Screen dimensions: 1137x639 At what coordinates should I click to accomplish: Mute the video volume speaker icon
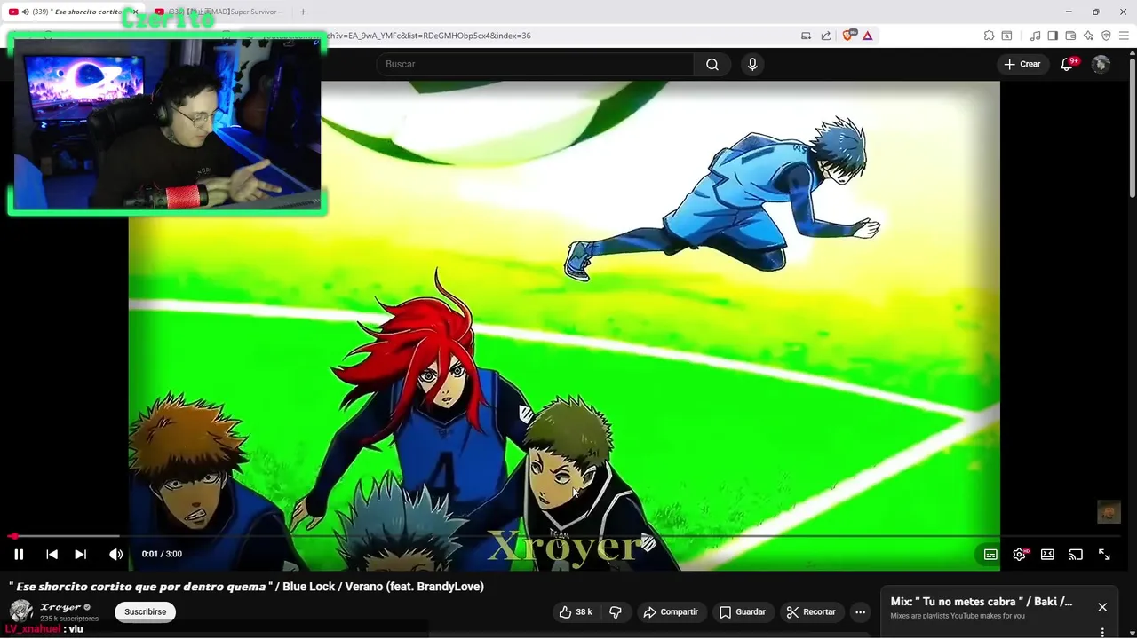click(115, 554)
